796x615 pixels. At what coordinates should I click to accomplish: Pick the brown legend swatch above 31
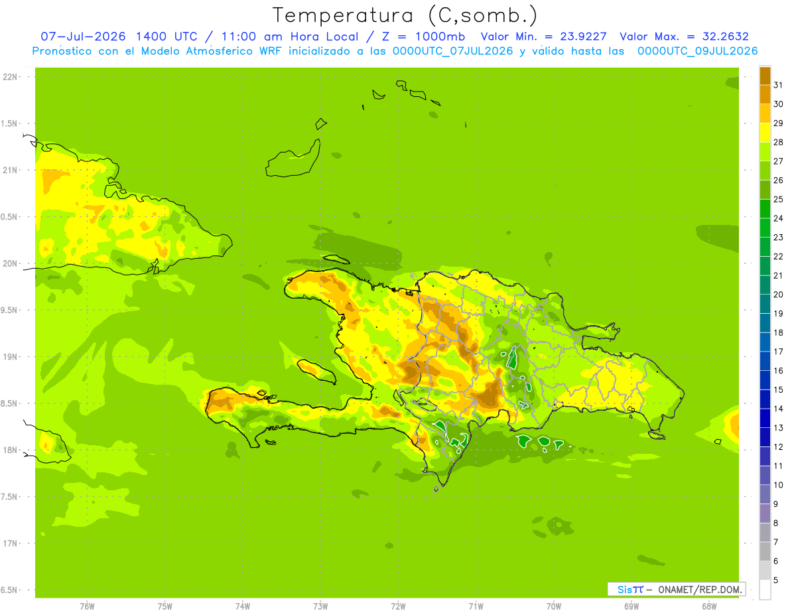(x=765, y=76)
